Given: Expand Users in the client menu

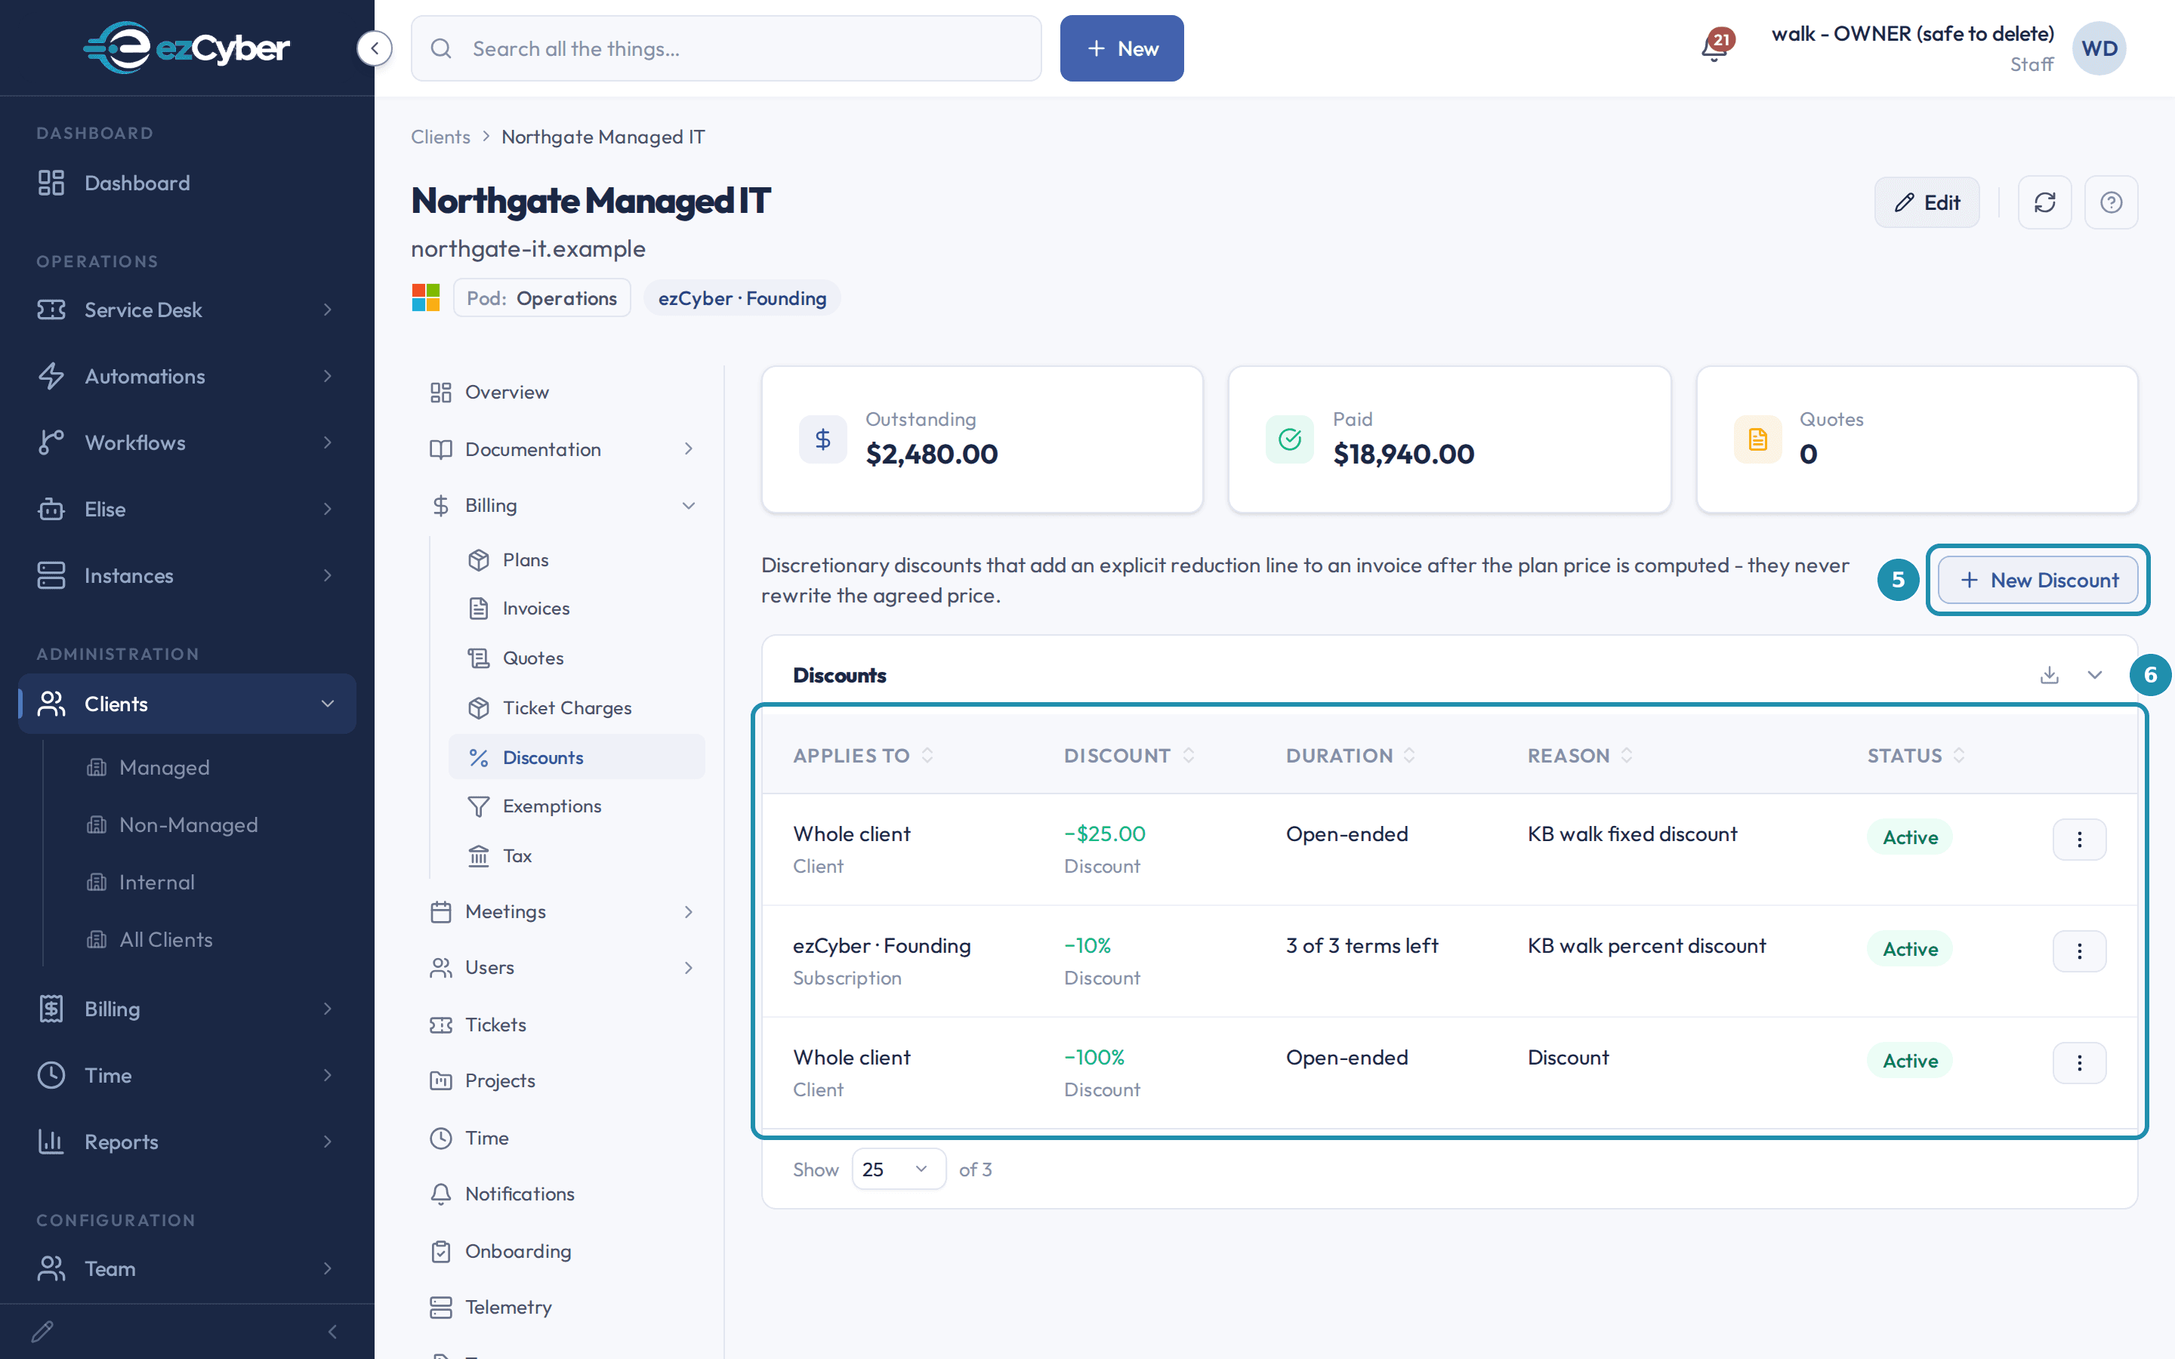Looking at the screenshot, I should click(563, 967).
